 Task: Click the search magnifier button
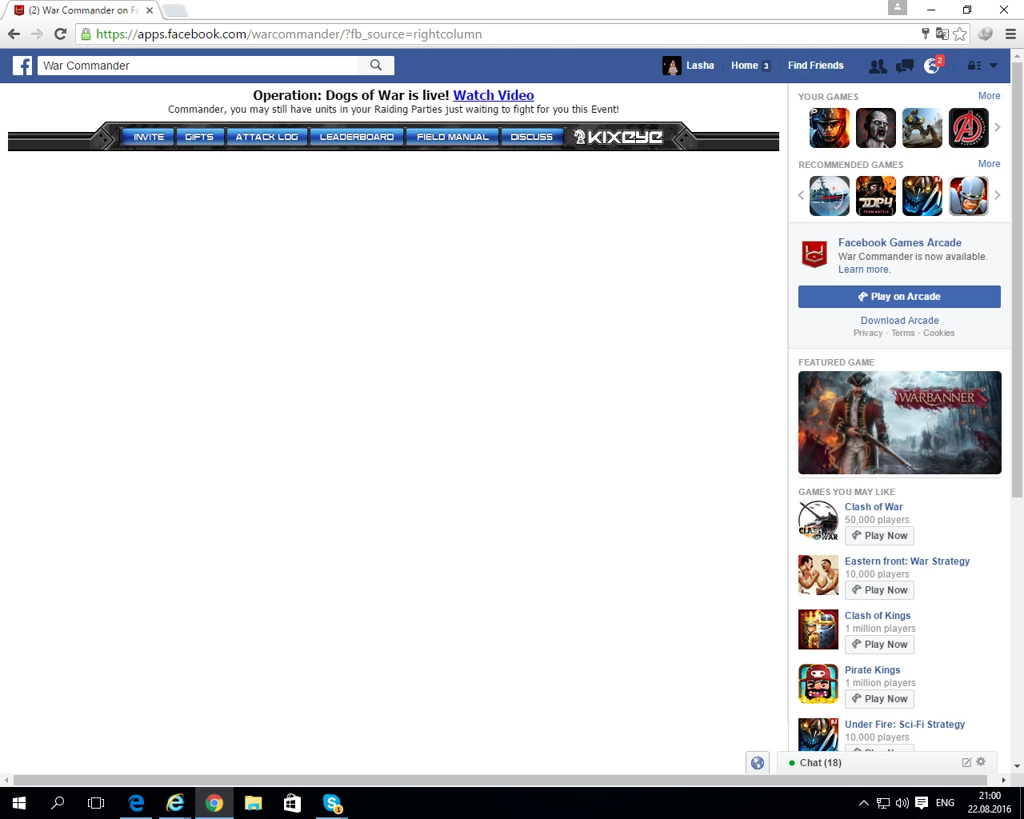pos(376,66)
